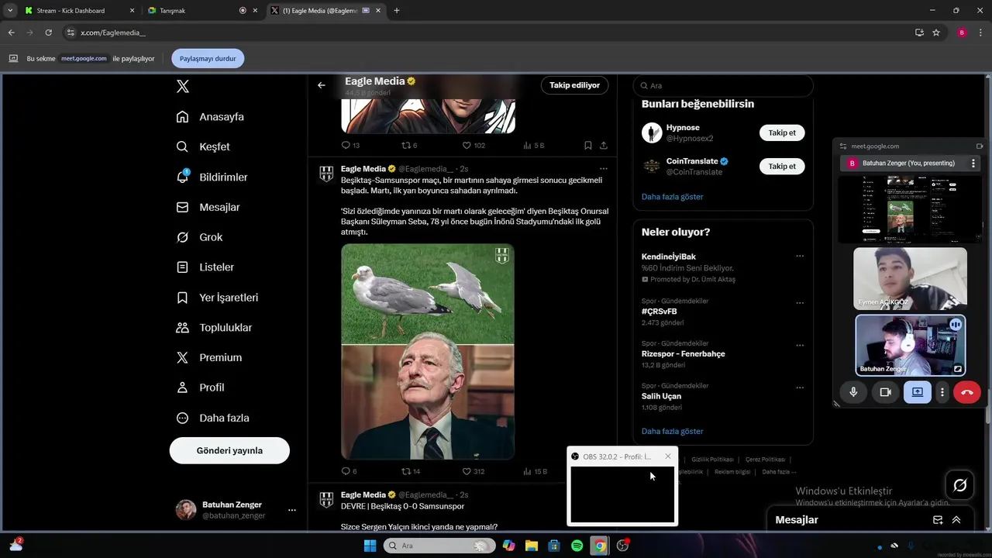Open Windows Start menu
The height and width of the screenshot is (558, 992).
coord(370,546)
